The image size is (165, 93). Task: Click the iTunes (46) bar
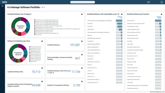[x=119, y=27]
